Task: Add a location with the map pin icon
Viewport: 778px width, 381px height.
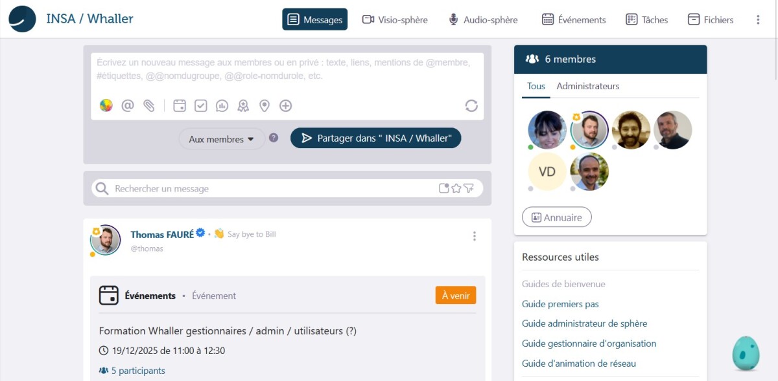Action: (x=264, y=105)
